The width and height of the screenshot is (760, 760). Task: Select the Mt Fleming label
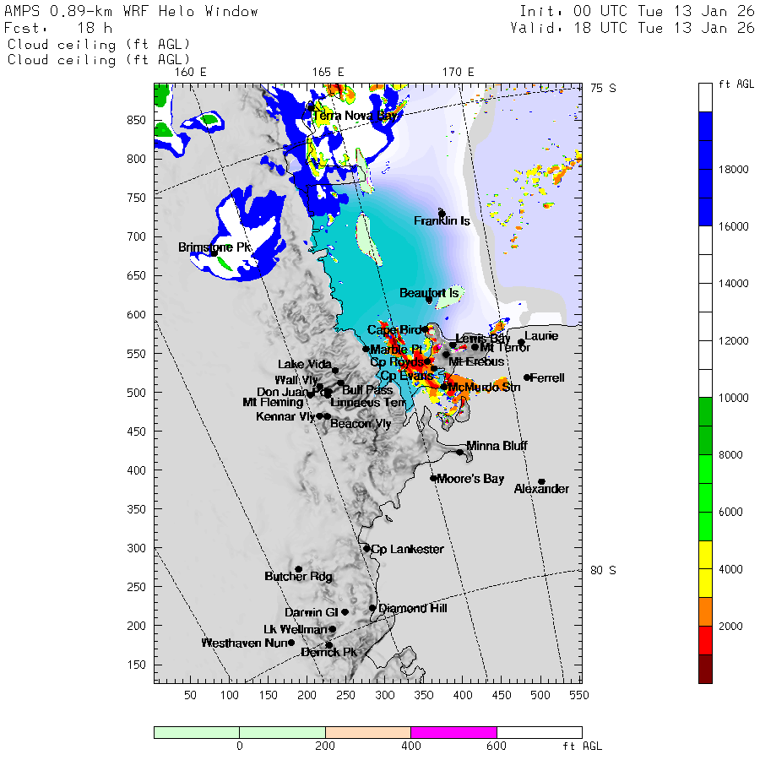(x=273, y=402)
